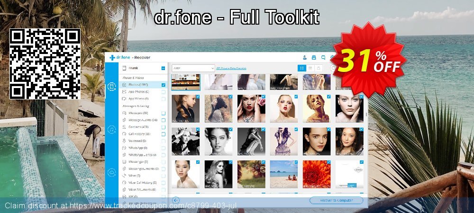This screenshot has height=213, width=474.
Task: Select highlighted first photo in top row
Action: pyautogui.click(x=186, y=82)
